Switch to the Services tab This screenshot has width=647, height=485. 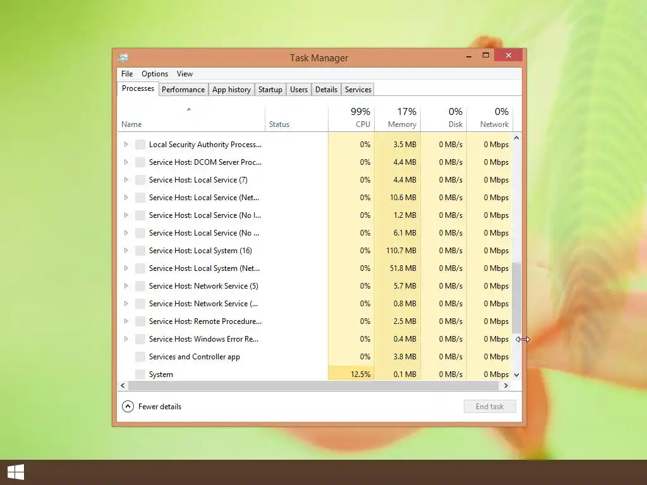tap(358, 90)
